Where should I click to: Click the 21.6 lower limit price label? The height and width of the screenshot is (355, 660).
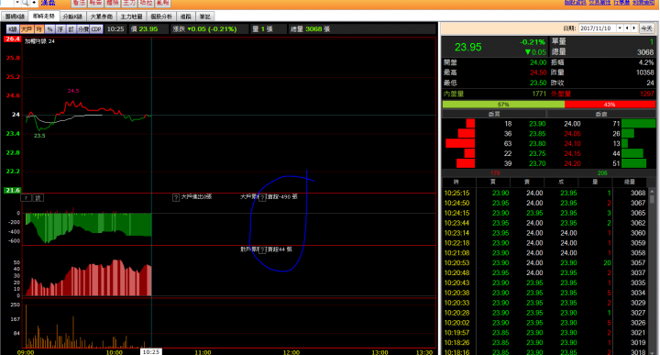tap(12, 191)
